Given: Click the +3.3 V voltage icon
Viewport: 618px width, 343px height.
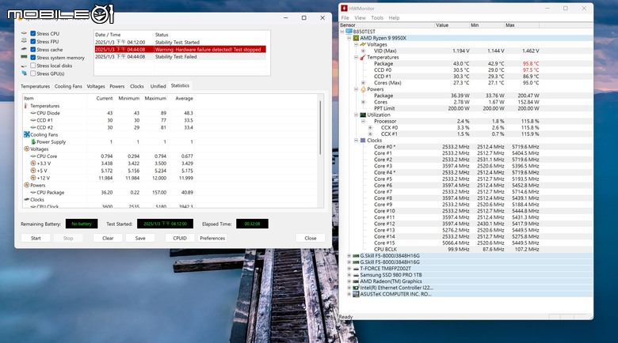Looking at the screenshot, I should click(x=33, y=164).
